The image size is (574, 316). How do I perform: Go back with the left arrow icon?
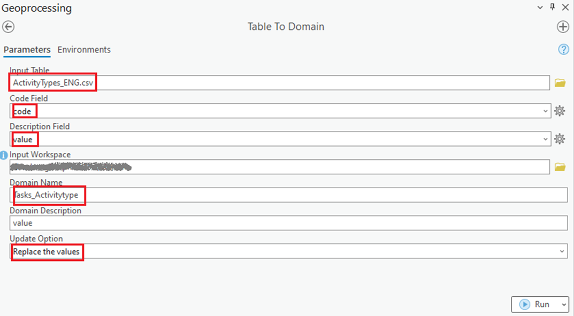8,27
